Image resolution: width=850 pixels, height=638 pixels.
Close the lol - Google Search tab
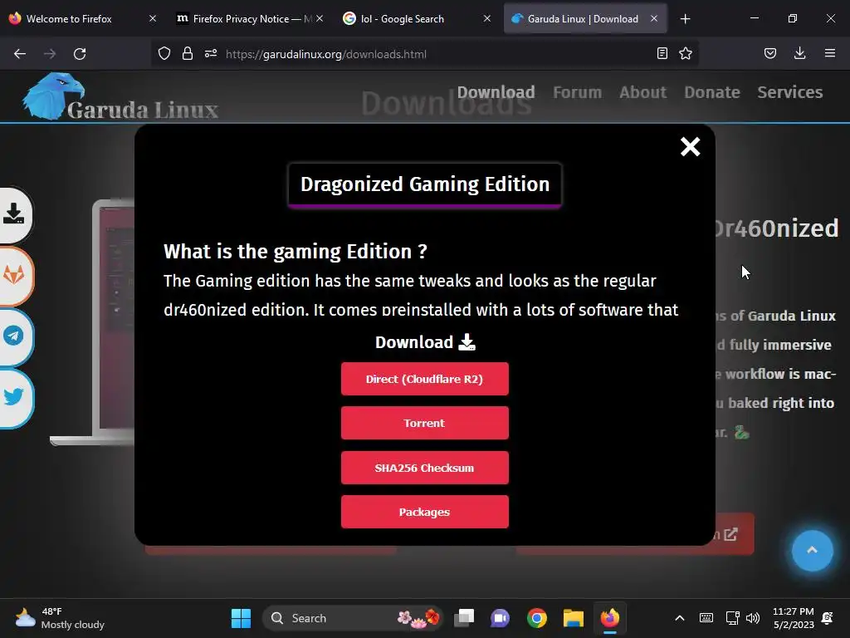[x=486, y=18]
